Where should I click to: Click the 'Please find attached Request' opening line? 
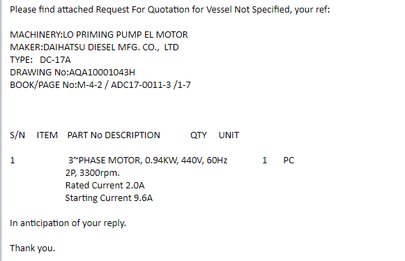pos(169,10)
